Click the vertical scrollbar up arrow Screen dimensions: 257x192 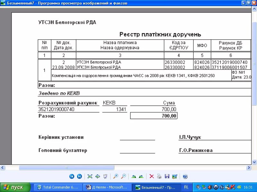(x=254, y=9)
